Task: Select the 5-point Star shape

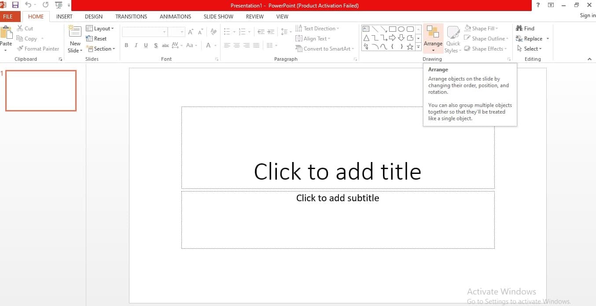Action: pyautogui.click(x=410, y=47)
